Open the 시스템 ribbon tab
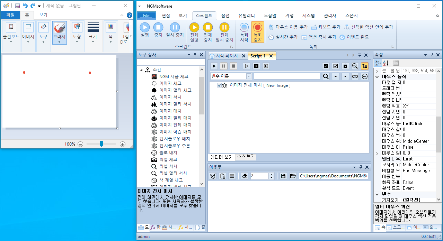 308,16
